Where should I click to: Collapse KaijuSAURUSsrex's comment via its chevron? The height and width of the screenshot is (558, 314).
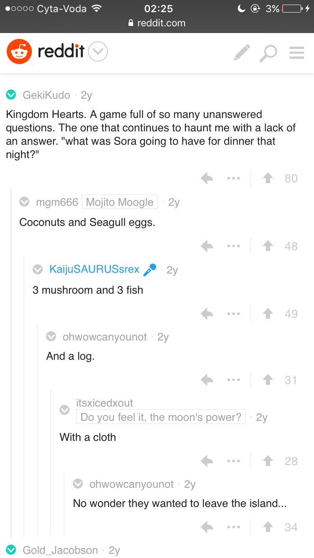tap(38, 270)
